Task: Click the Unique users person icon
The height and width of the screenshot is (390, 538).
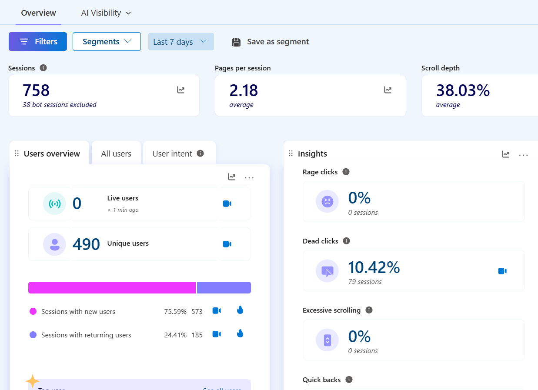Action: click(54, 244)
